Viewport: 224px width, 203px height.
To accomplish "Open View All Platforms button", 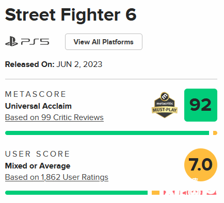I will (104, 42).
